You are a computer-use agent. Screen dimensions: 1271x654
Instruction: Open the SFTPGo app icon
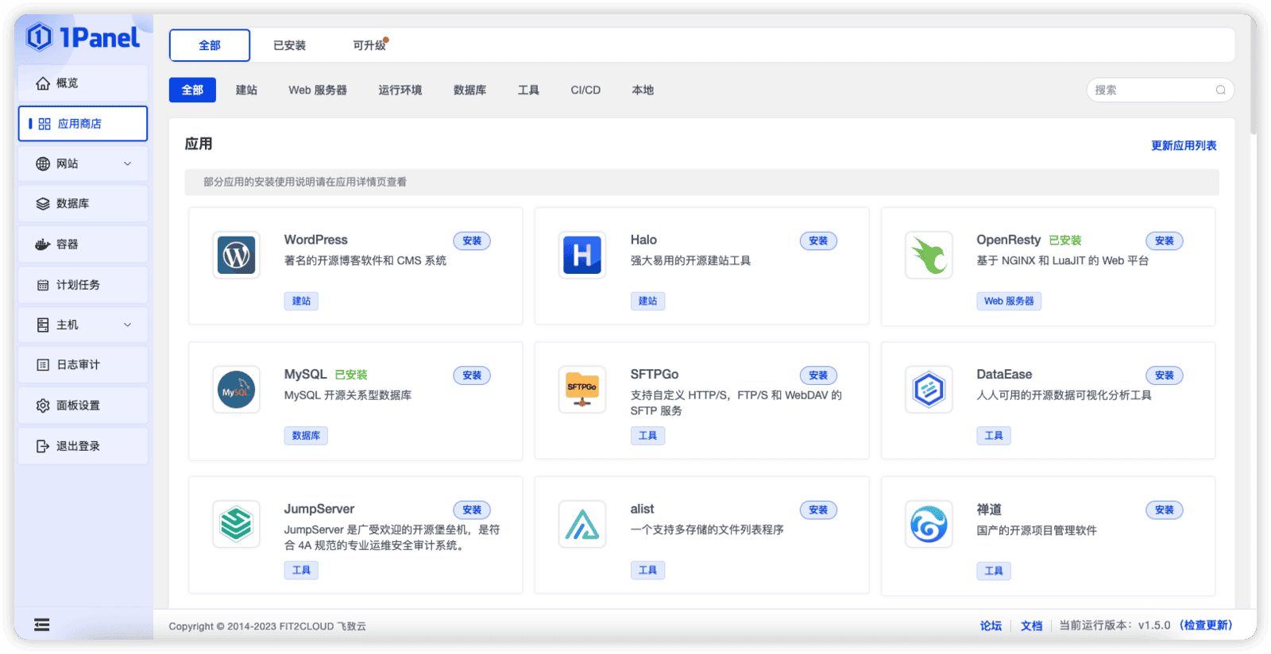coord(582,390)
